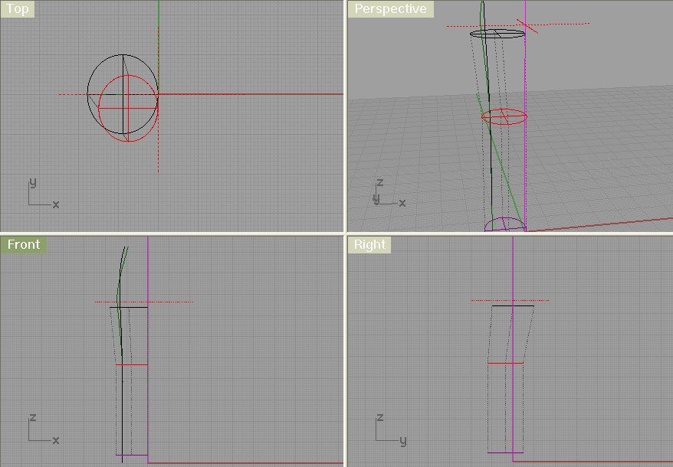
Task: Select the red horizontal line in Right viewport
Action: pos(505,363)
